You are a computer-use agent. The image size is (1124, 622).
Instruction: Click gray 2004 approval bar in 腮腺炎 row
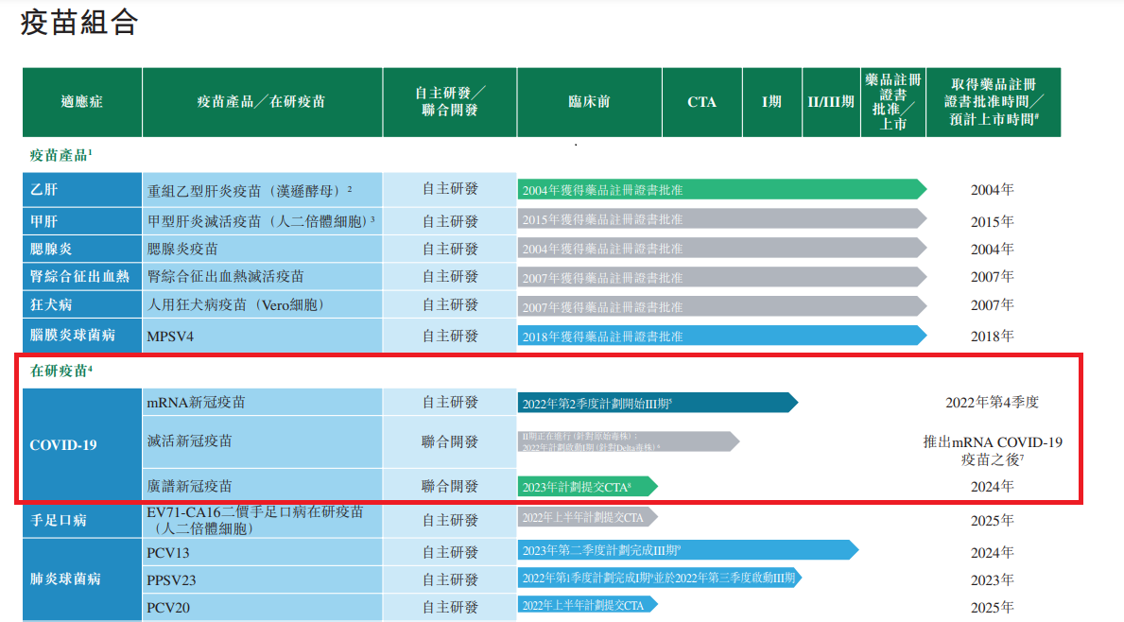722,248
